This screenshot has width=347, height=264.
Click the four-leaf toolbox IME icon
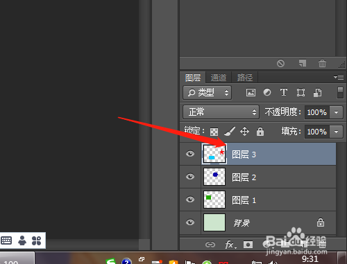pos(36,240)
